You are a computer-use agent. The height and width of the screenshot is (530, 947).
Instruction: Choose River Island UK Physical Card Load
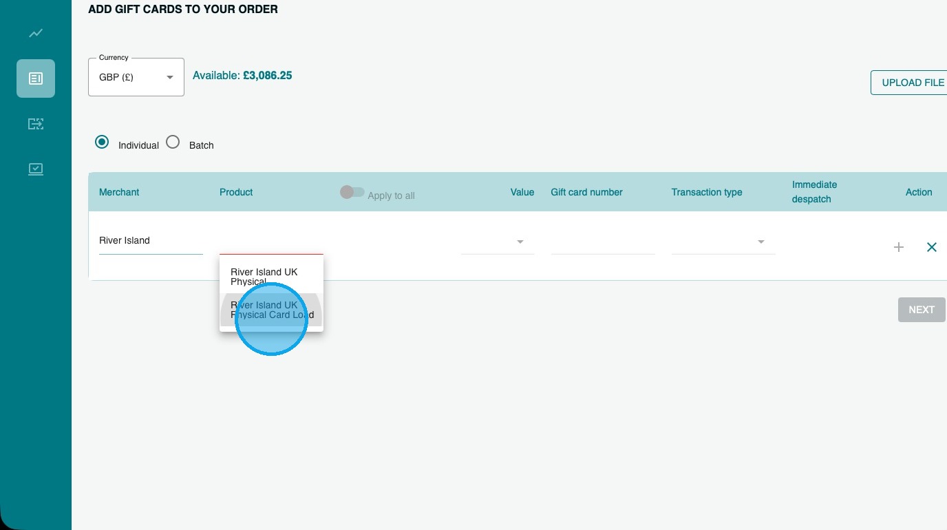coord(271,310)
